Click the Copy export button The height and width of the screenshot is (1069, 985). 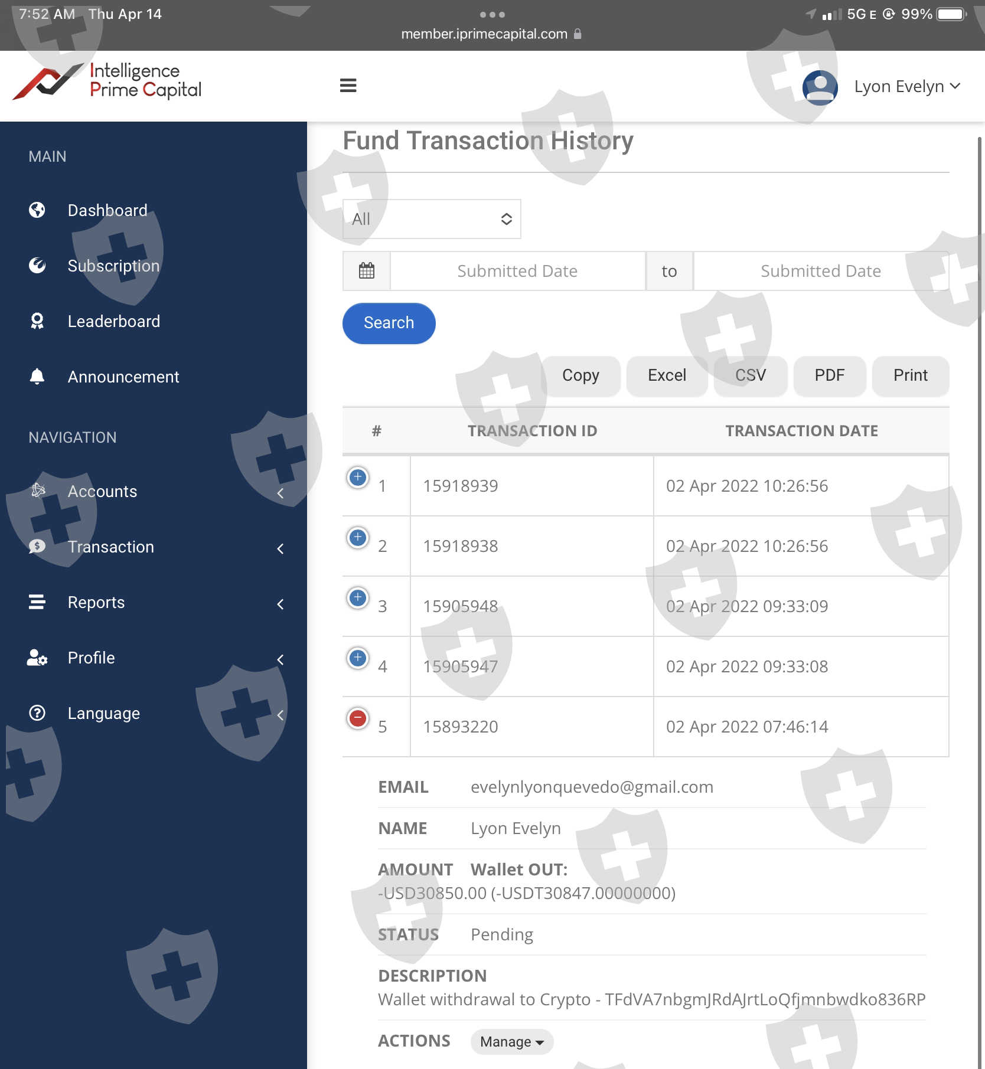coord(580,375)
